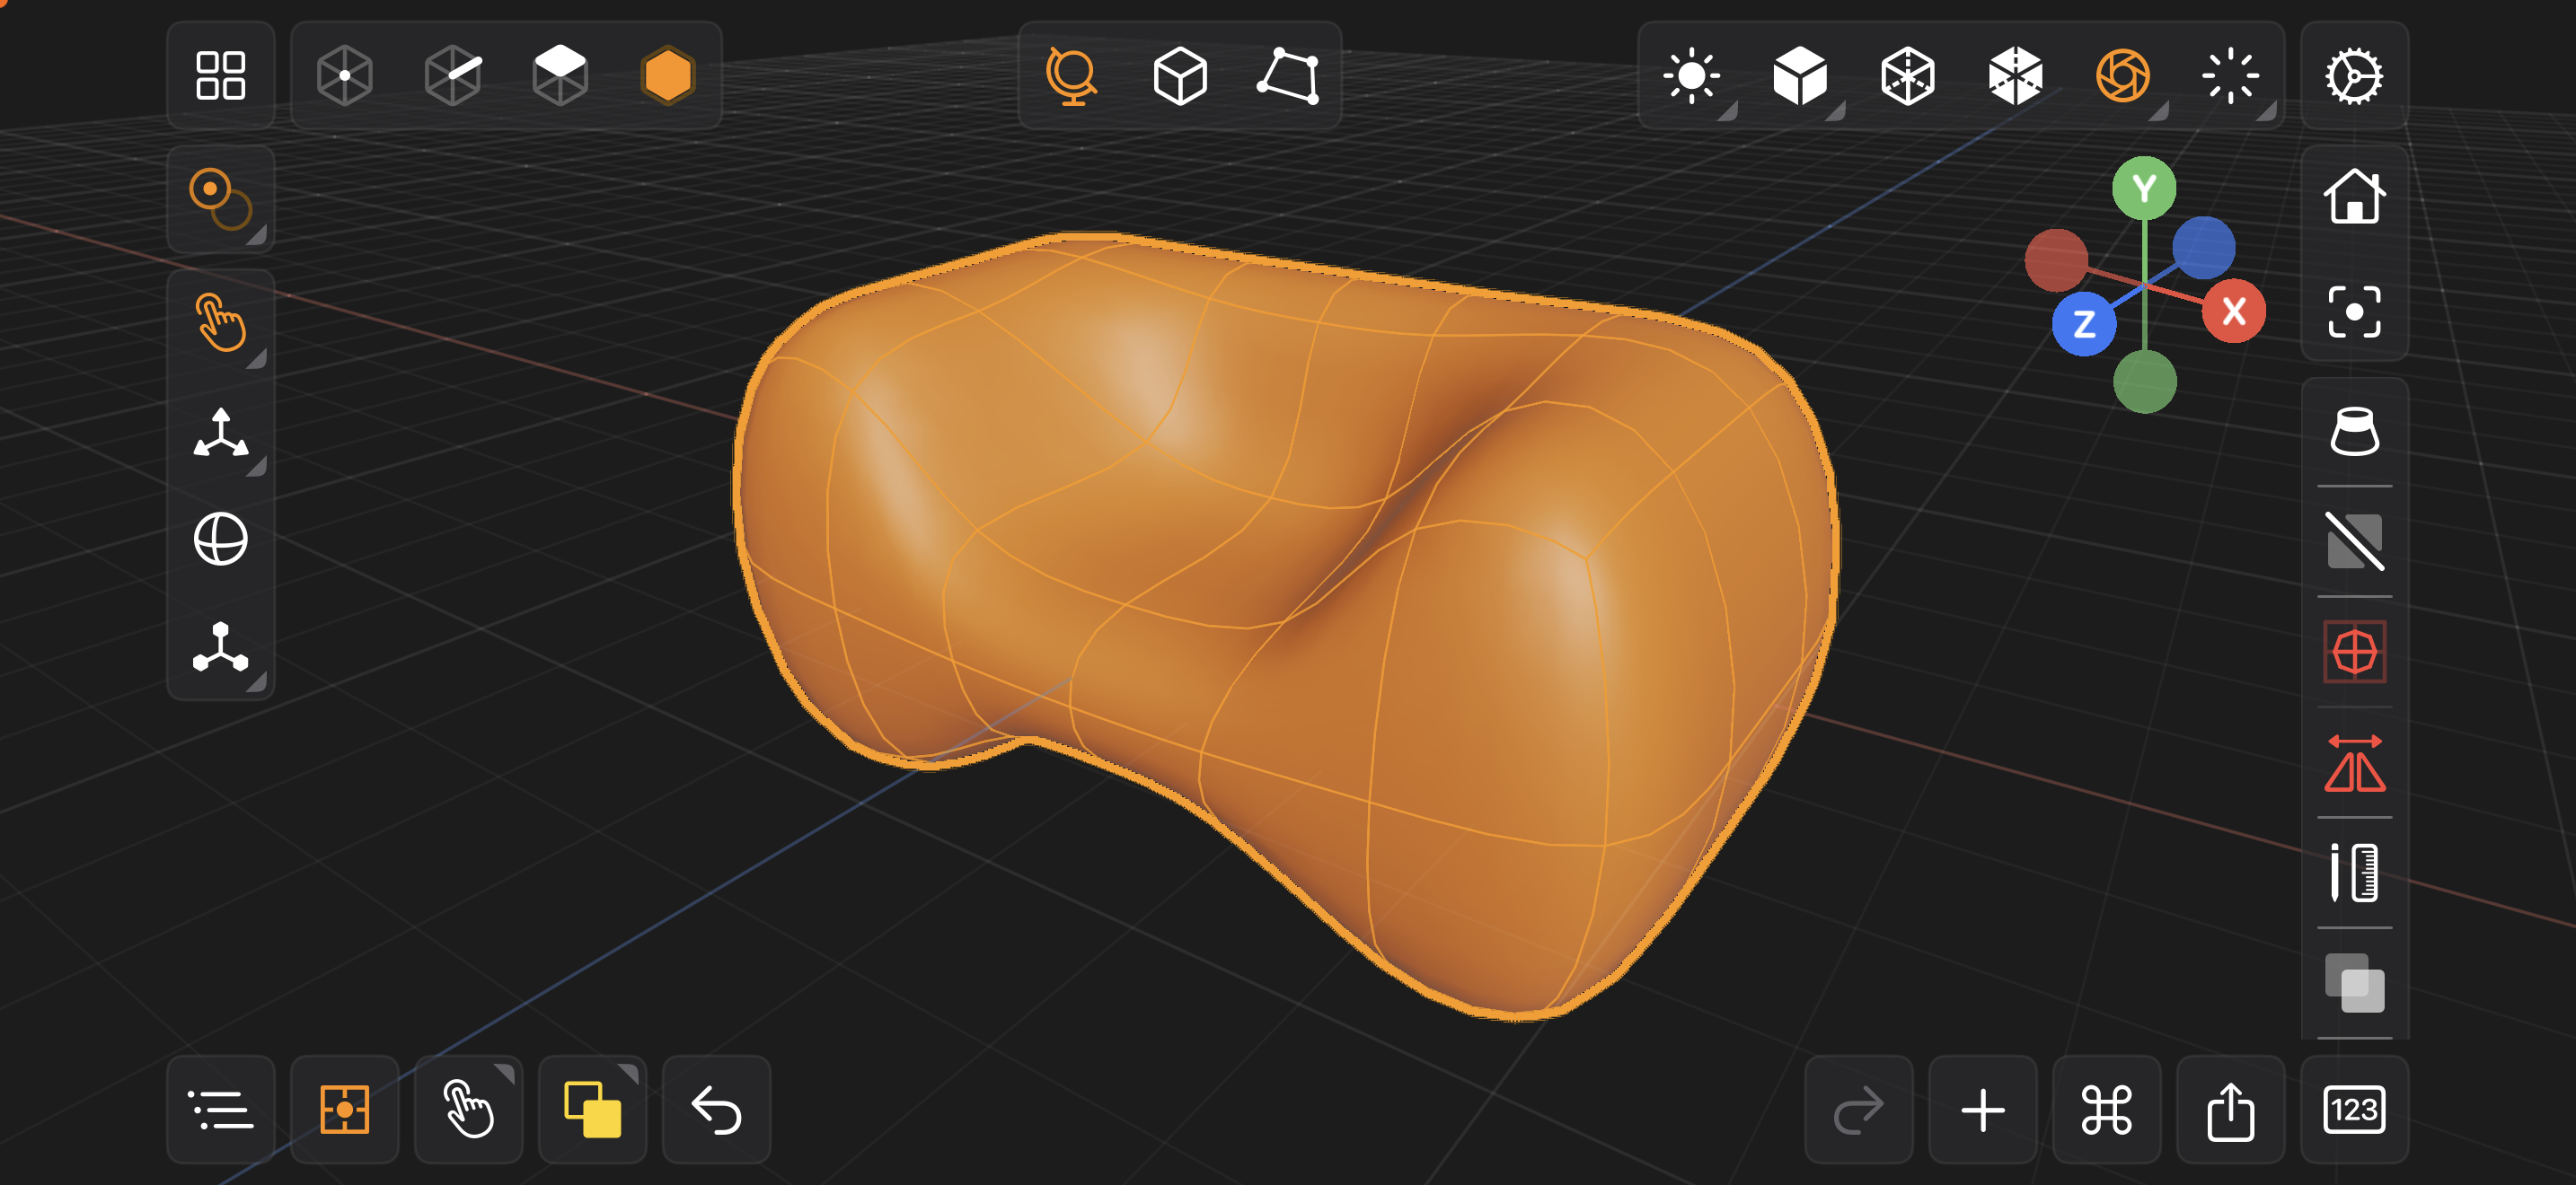Switch to vertex selection mode

[345, 76]
